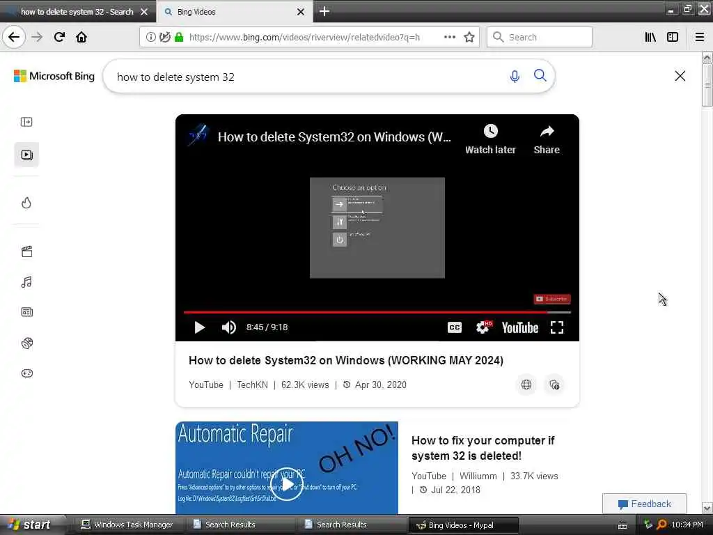Screen dimensions: 713x535
Task: Open the music note sidebar icon
Action: [x=26, y=282]
